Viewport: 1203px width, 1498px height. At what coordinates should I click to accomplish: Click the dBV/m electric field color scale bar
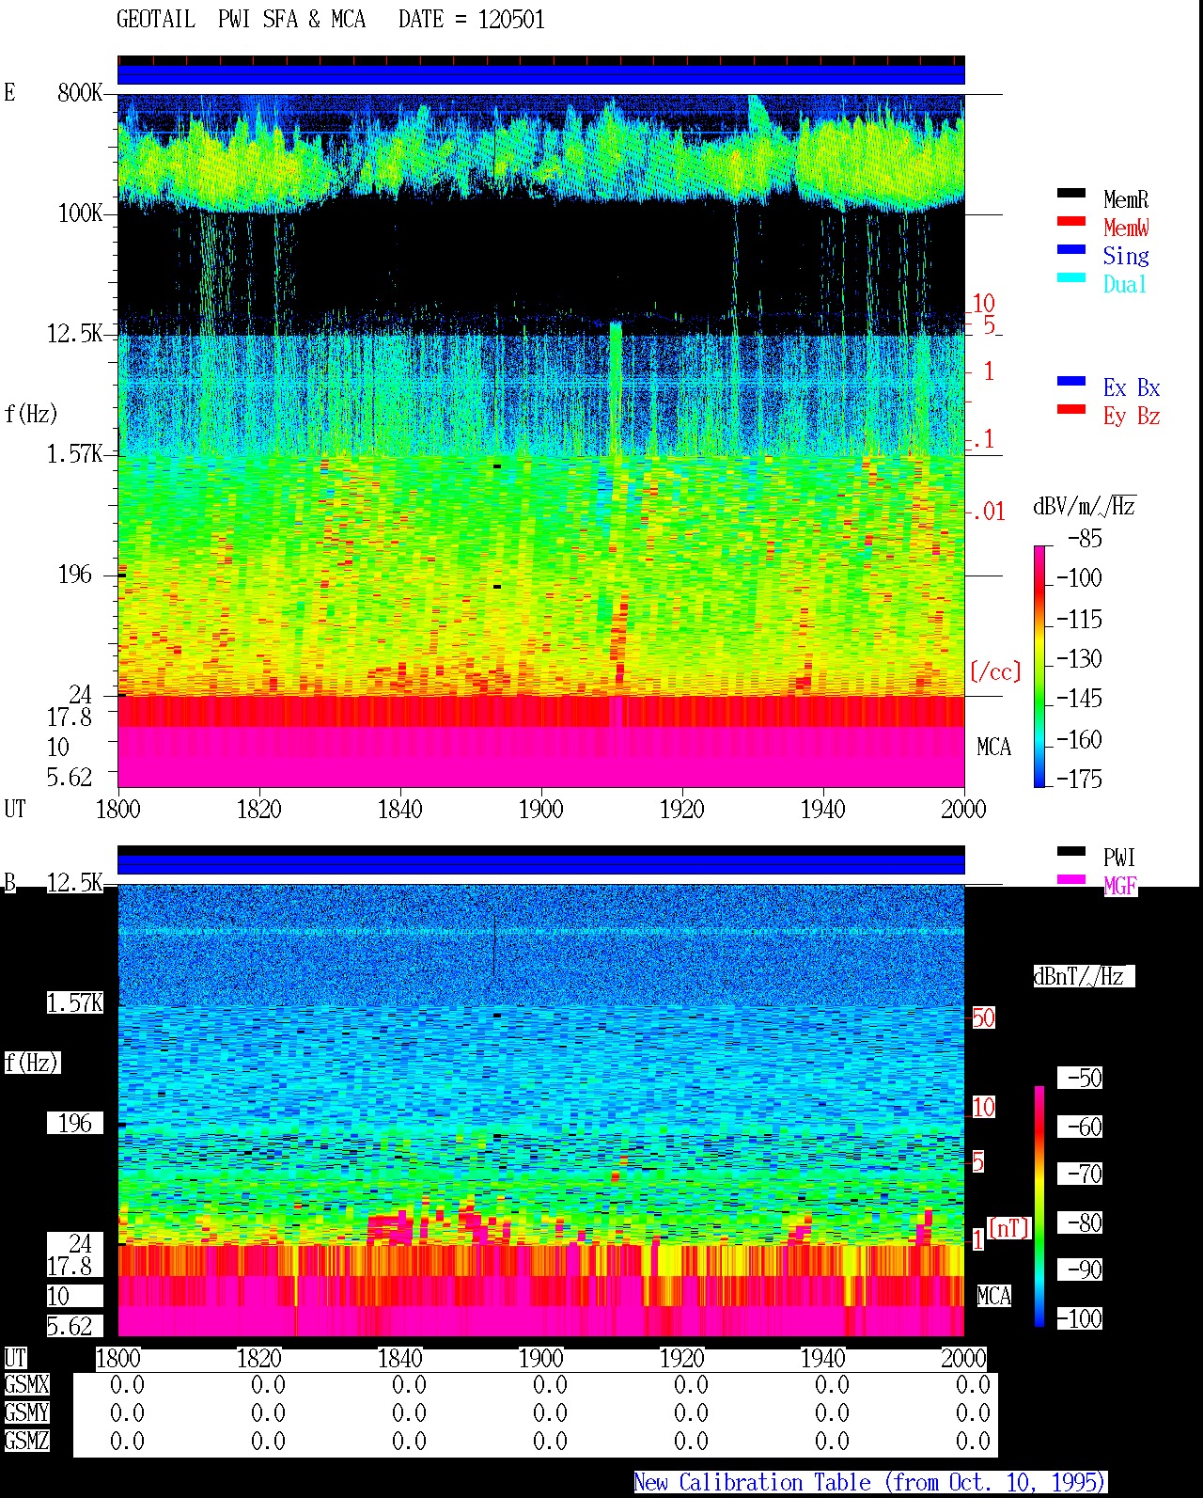(x=1039, y=666)
